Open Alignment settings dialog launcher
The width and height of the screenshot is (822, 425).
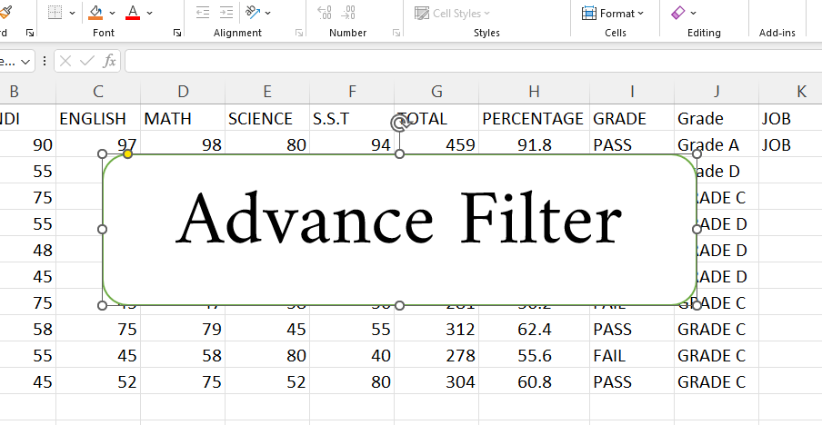tap(299, 33)
